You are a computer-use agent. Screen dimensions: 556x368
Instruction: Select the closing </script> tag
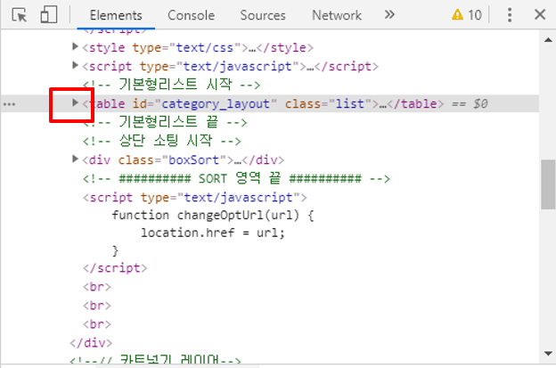tap(115, 268)
